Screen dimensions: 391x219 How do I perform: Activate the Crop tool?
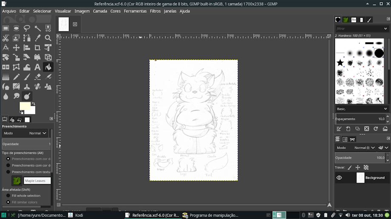(37, 47)
